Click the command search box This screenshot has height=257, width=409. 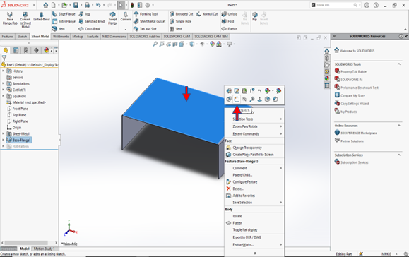(x=336, y=5)
